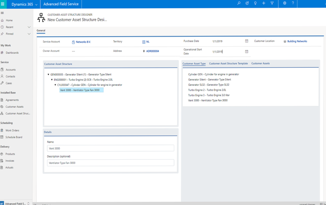
Task: Switch to Customer Asset Structure Template tab
Action: pos(228,64)
